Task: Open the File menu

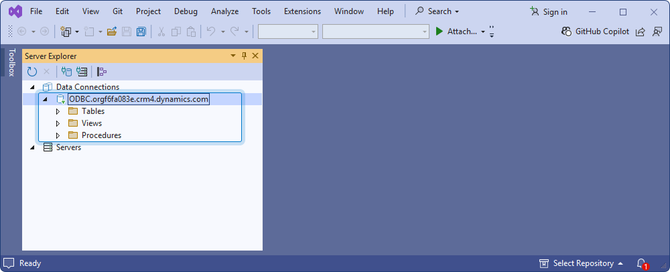Action: click(x=36, y=11)
